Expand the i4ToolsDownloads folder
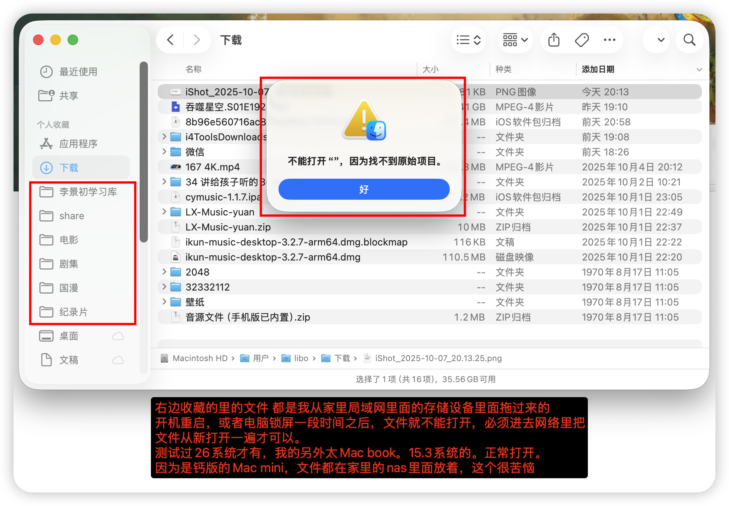 164,137
